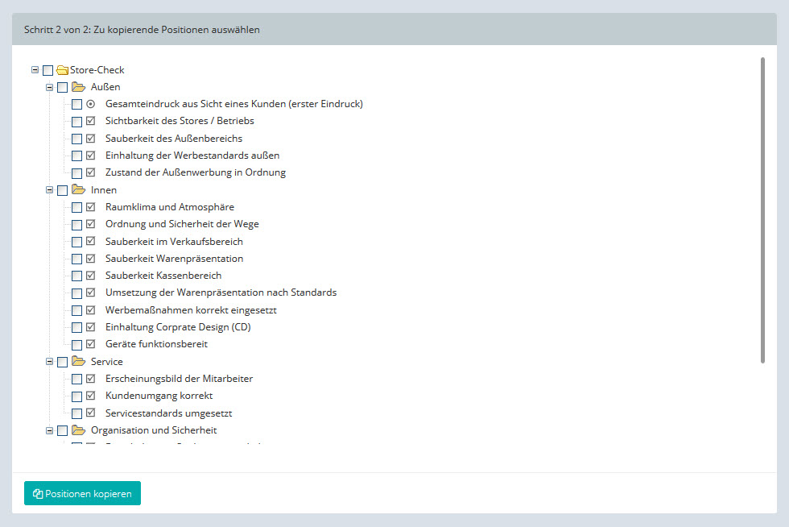
Task: Collapse the Innen tree branch
Action: tap(49, 190)
